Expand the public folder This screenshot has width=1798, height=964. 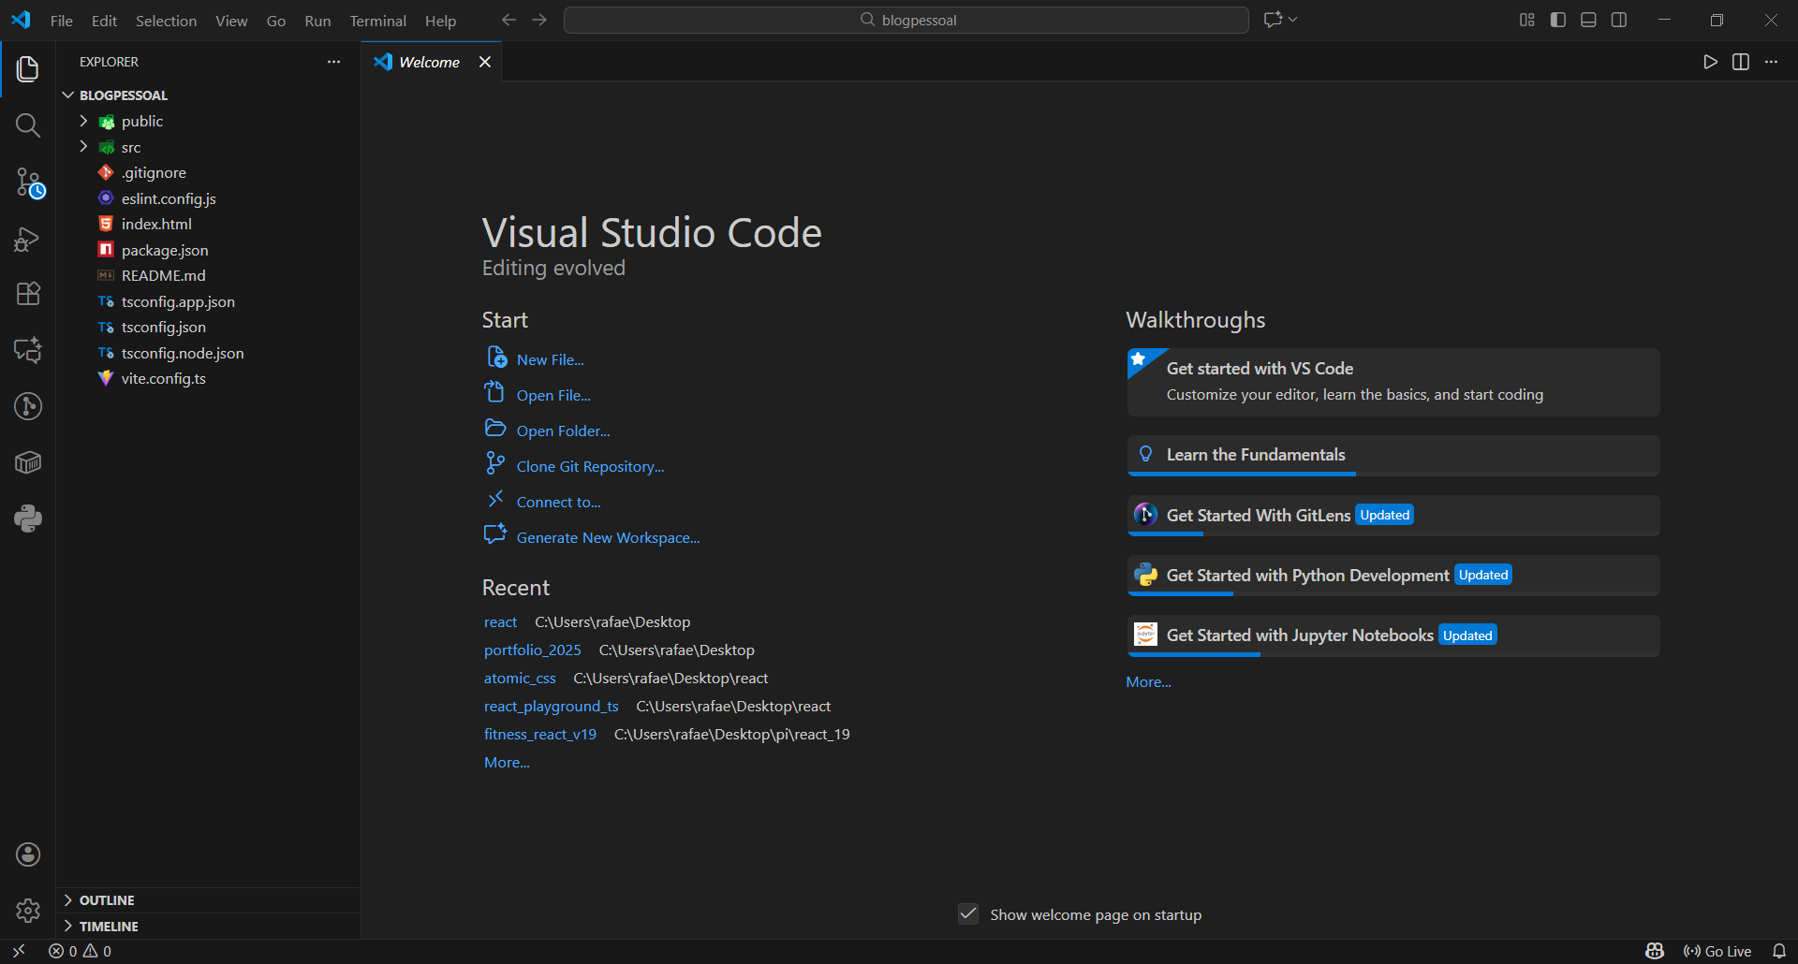[x=141, y=122]
